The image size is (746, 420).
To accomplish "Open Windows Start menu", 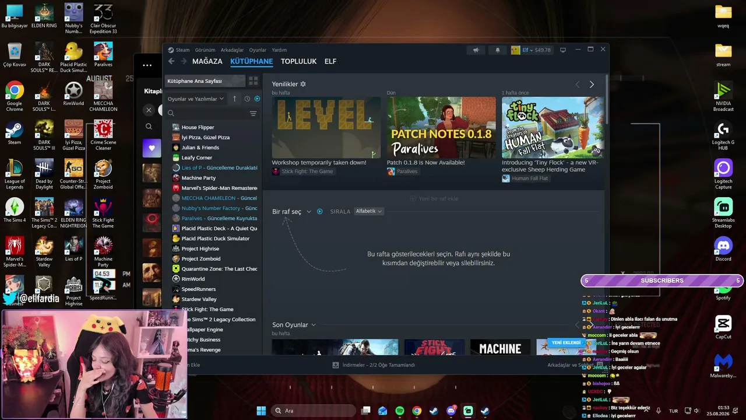I will click(261, 411).
